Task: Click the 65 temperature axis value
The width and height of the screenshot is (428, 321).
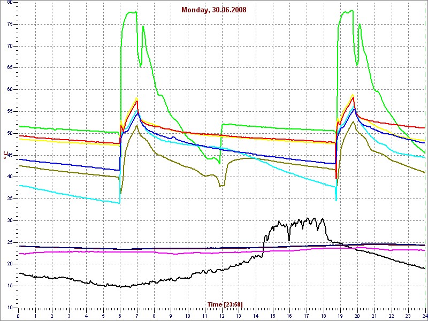Action: pos(9,68)
